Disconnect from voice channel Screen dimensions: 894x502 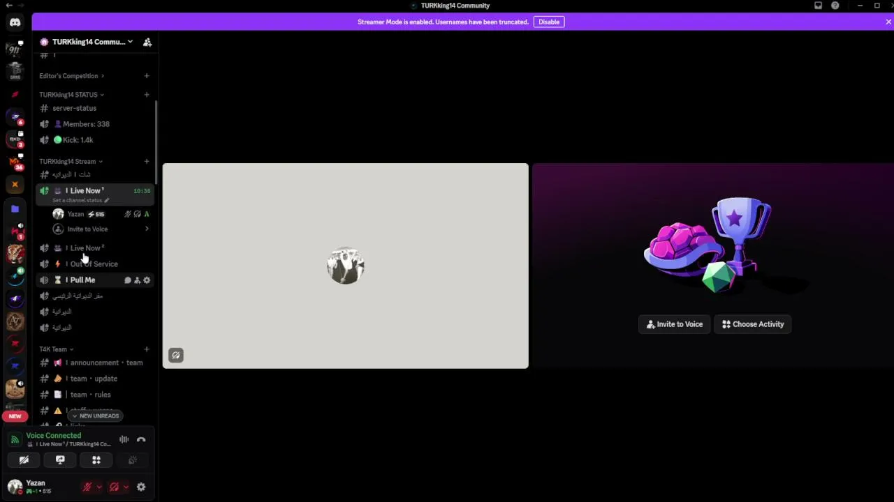pos(141,439)
